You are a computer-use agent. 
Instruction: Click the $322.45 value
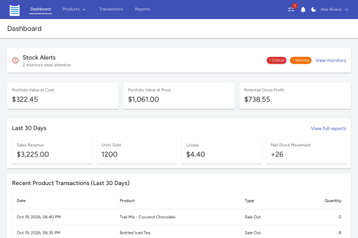coord(25,99)
